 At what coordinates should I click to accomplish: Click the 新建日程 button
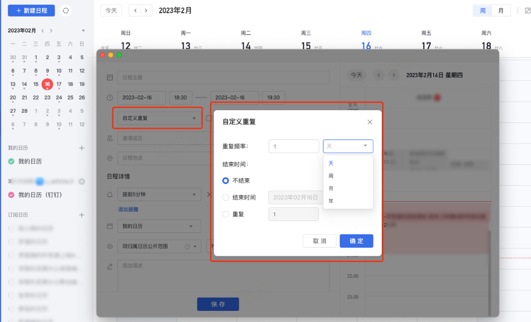[31, 11]
